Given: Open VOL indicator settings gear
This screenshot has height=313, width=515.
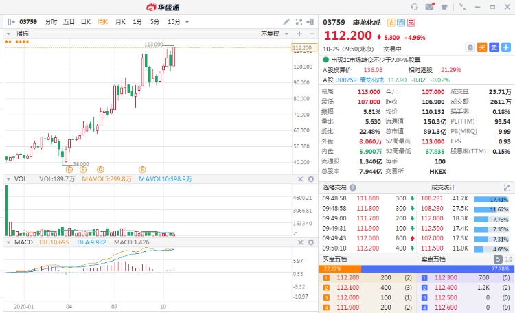Looking at the screenshot, I should click(x=311, y=179).
